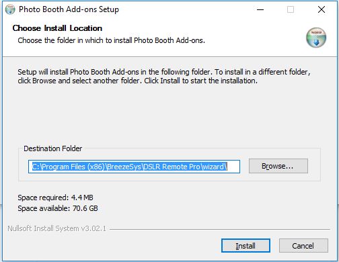Screen dimensions: 339x262
Task: Open the Browse... folder chooser
Action: tap(278, 166)
